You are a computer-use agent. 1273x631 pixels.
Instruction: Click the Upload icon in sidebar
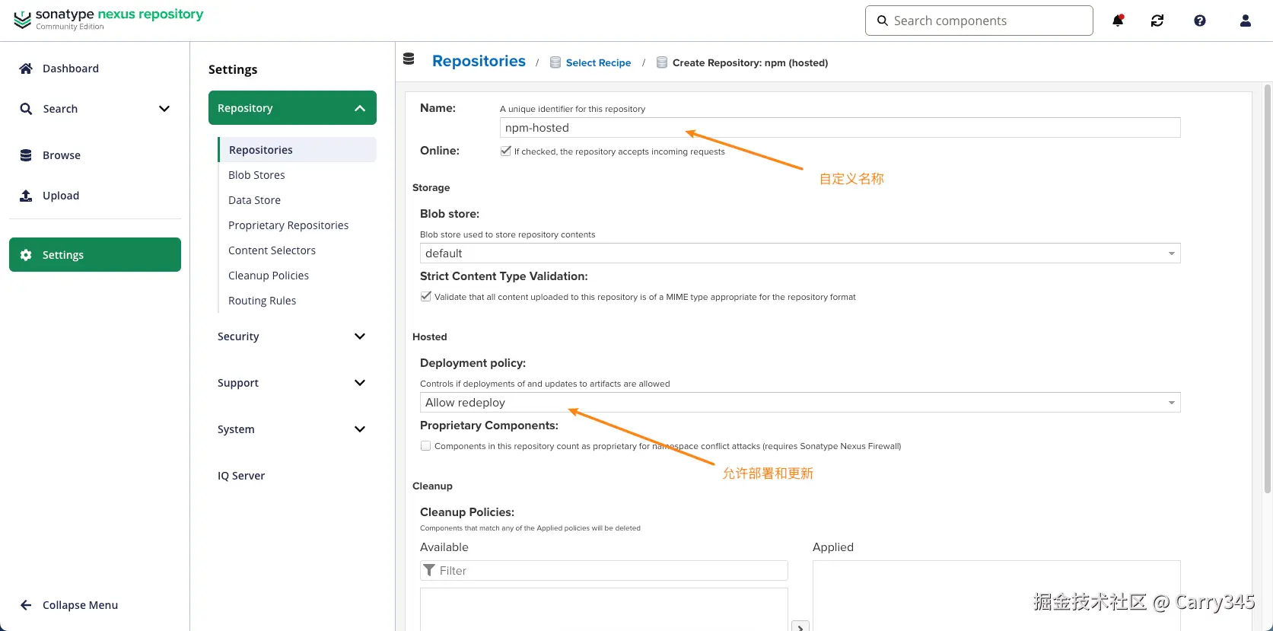pos(26,196)
